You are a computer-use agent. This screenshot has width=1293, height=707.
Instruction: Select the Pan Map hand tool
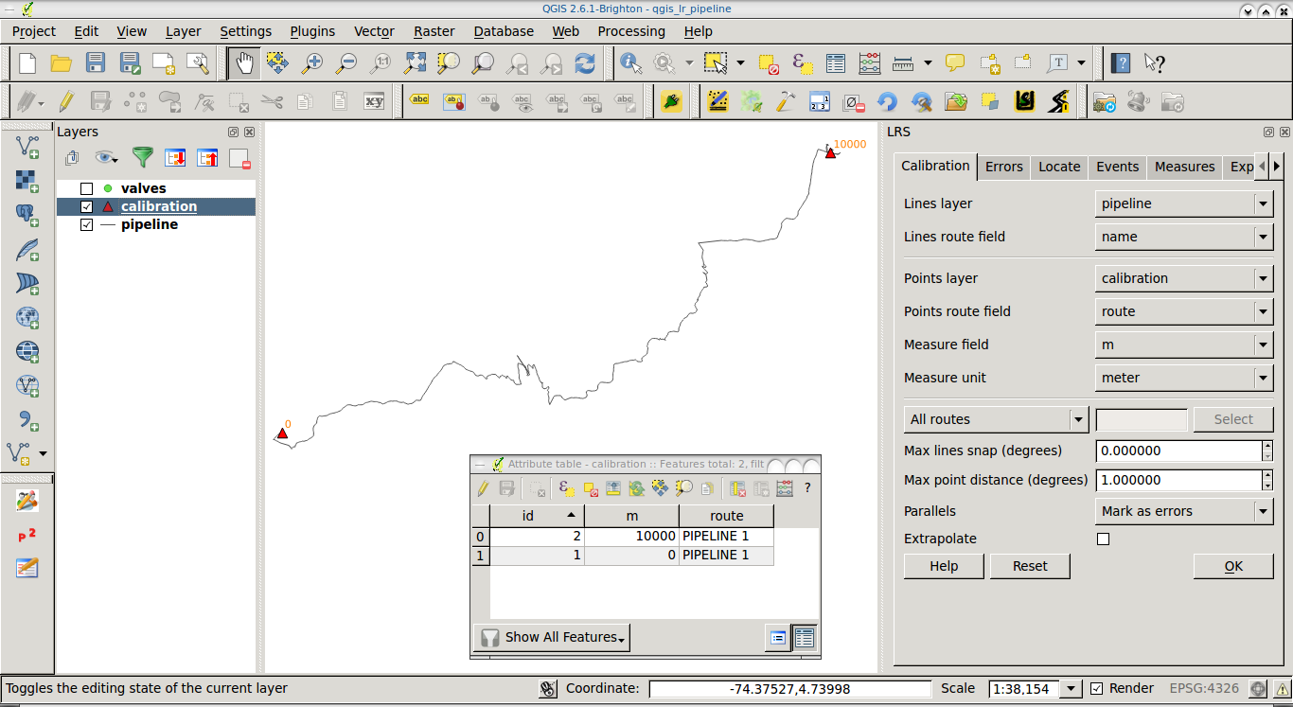(x=244, y=63)
